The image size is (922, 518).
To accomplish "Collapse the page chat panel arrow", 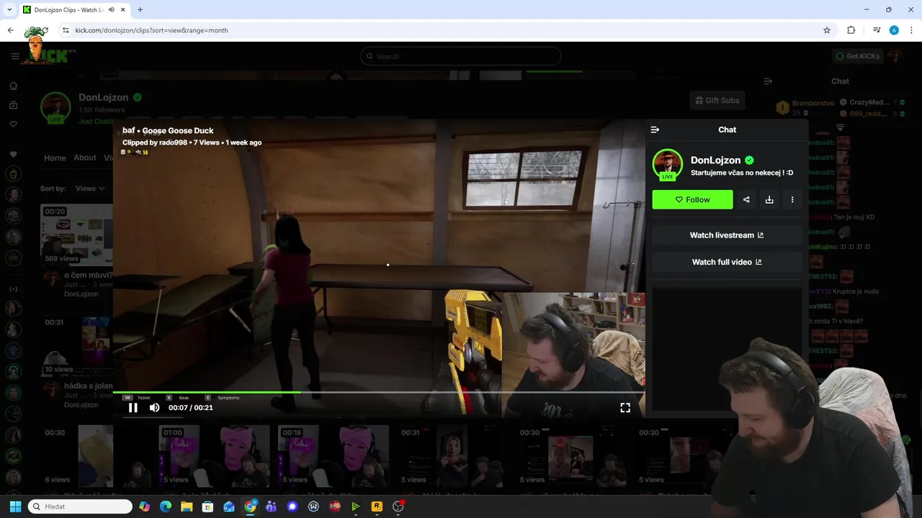I will coord(768,81).
